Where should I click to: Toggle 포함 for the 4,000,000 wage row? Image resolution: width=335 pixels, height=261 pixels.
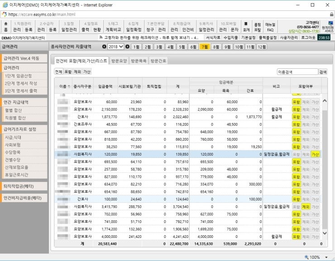point(297,237)
